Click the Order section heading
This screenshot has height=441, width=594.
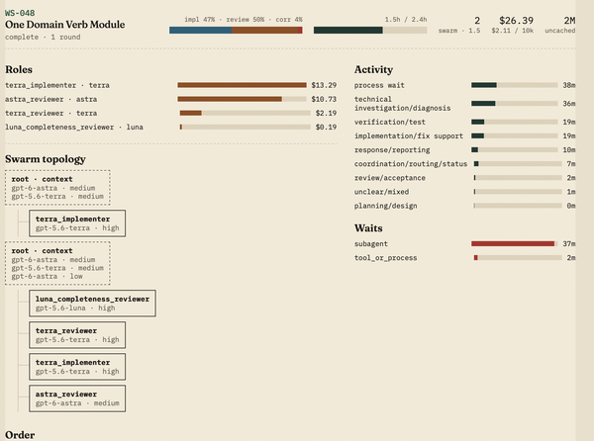20,435
